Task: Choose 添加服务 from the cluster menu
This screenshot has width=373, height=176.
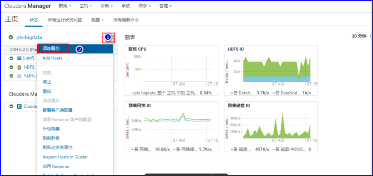Action: (x=75, y=49)
